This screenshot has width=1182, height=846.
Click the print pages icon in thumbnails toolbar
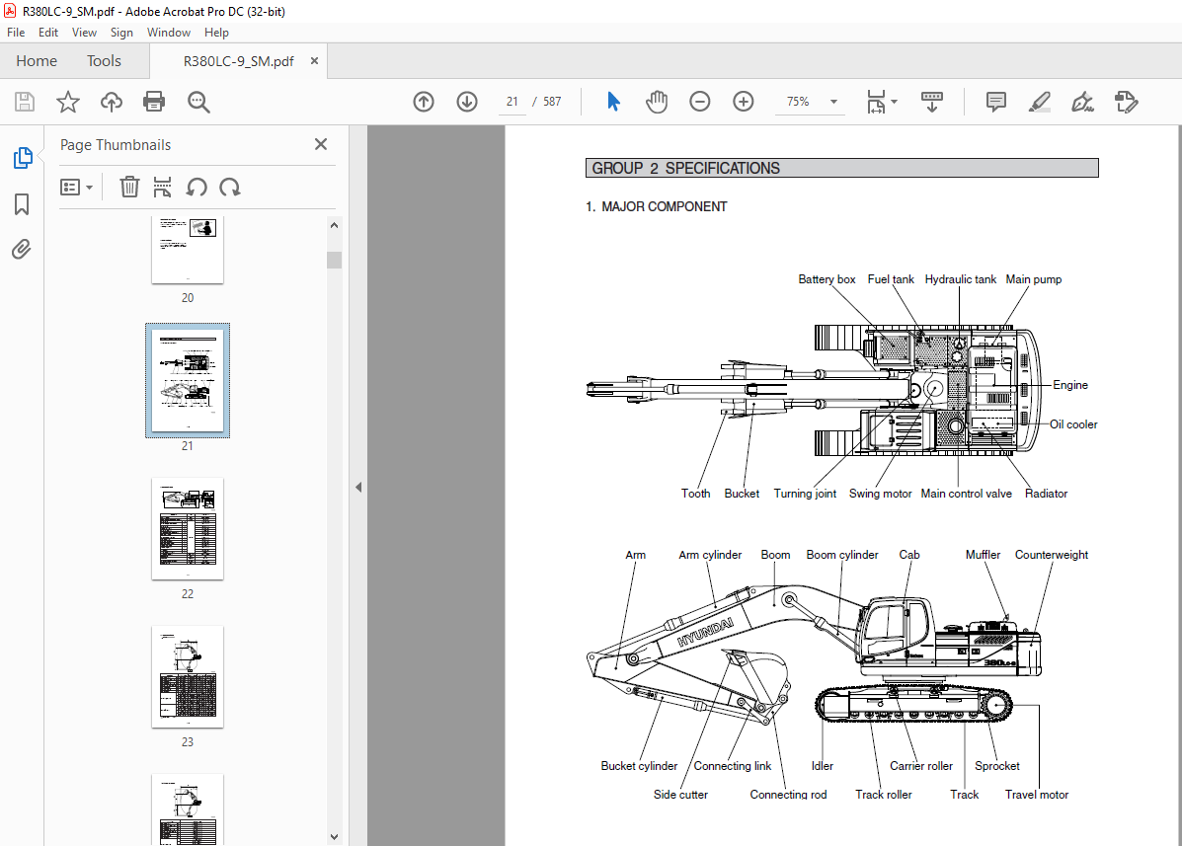162,187
